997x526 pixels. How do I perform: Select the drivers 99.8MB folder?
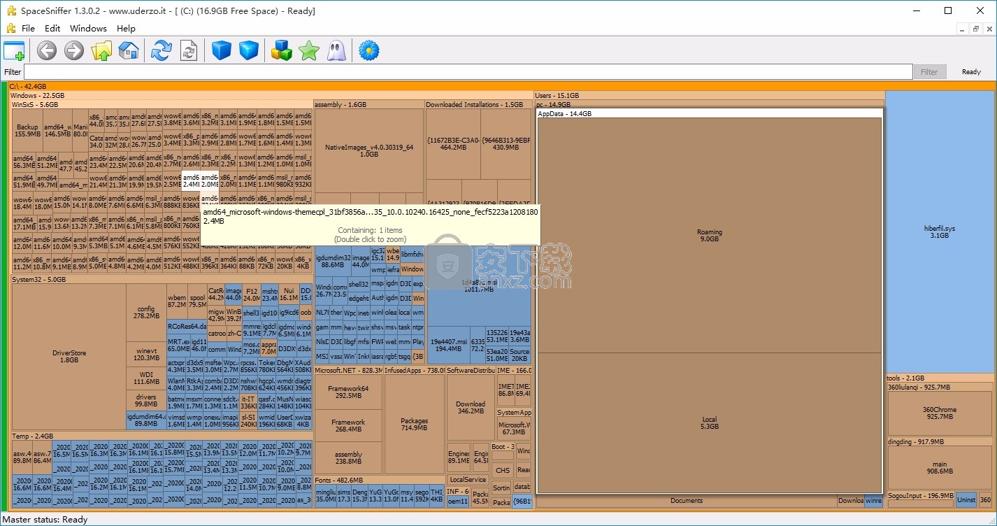146,400
